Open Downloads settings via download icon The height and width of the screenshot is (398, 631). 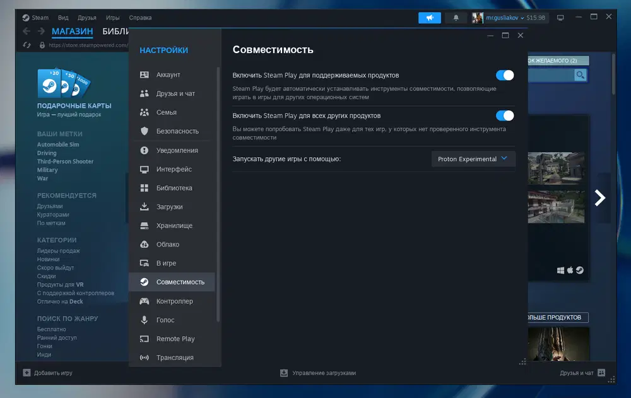pyautogui.click(x=144, y=206)
